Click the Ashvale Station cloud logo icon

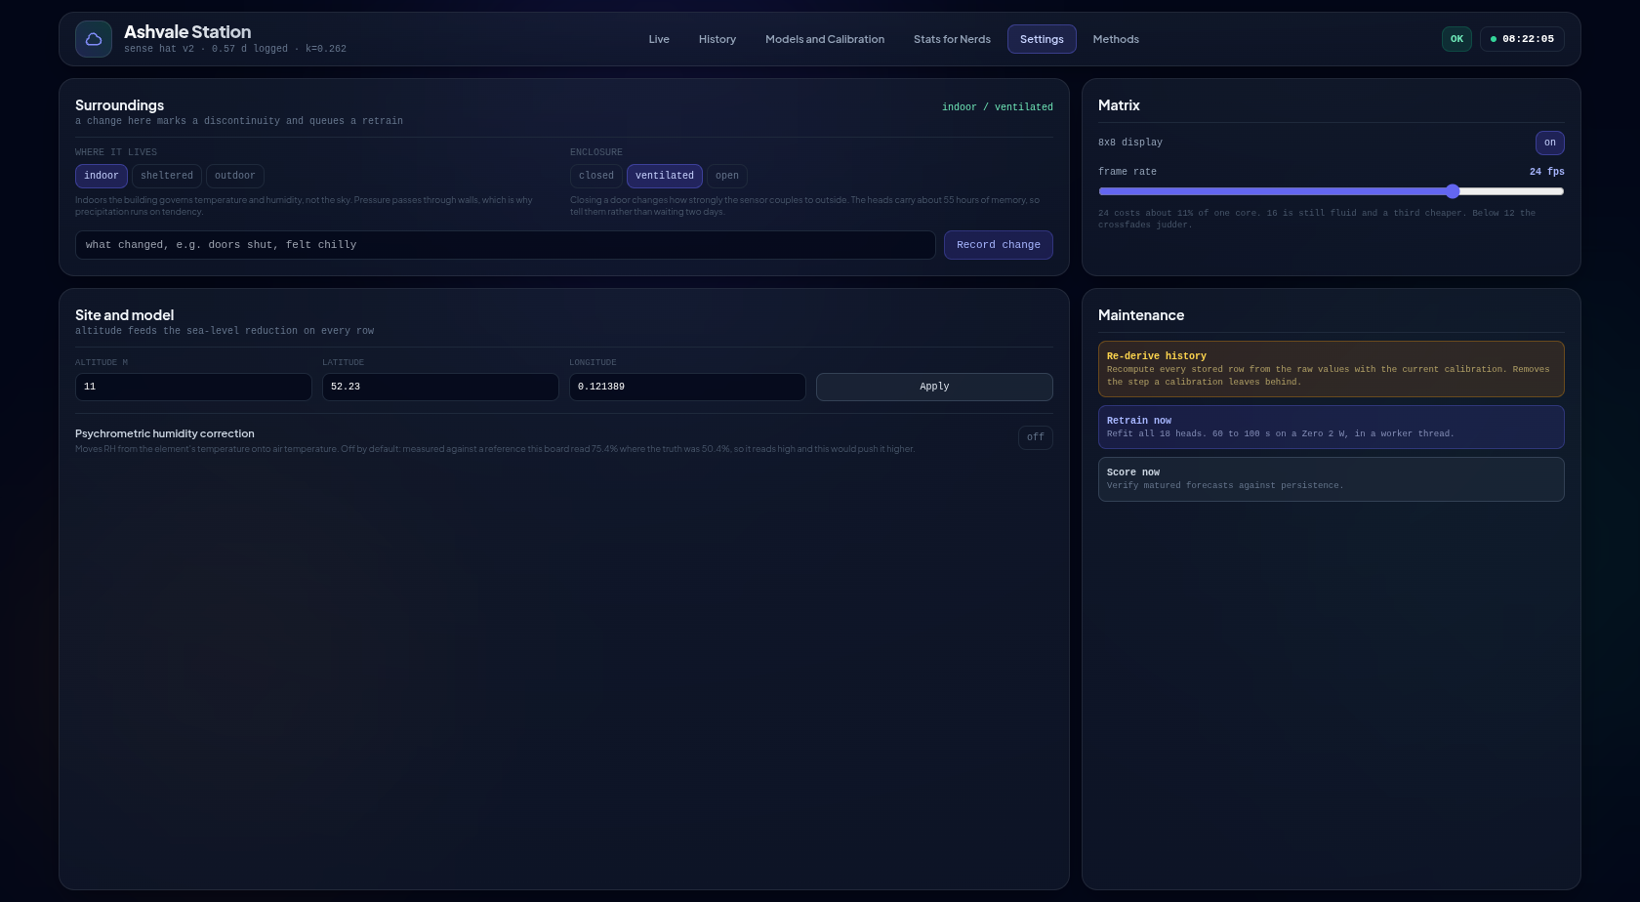pos(94,39)
